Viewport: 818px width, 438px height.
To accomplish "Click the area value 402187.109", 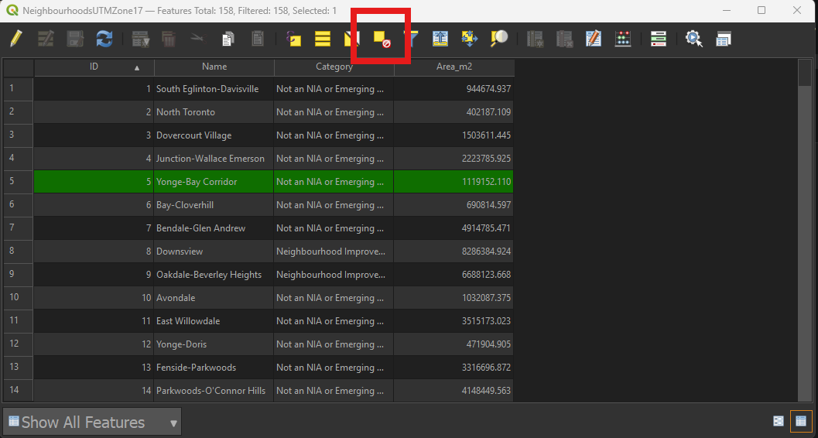I will (x=453, y=112).
